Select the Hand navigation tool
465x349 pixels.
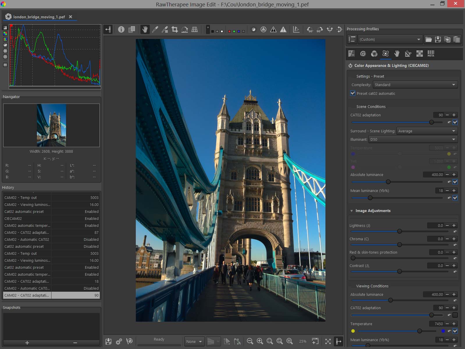coord(145,29)
